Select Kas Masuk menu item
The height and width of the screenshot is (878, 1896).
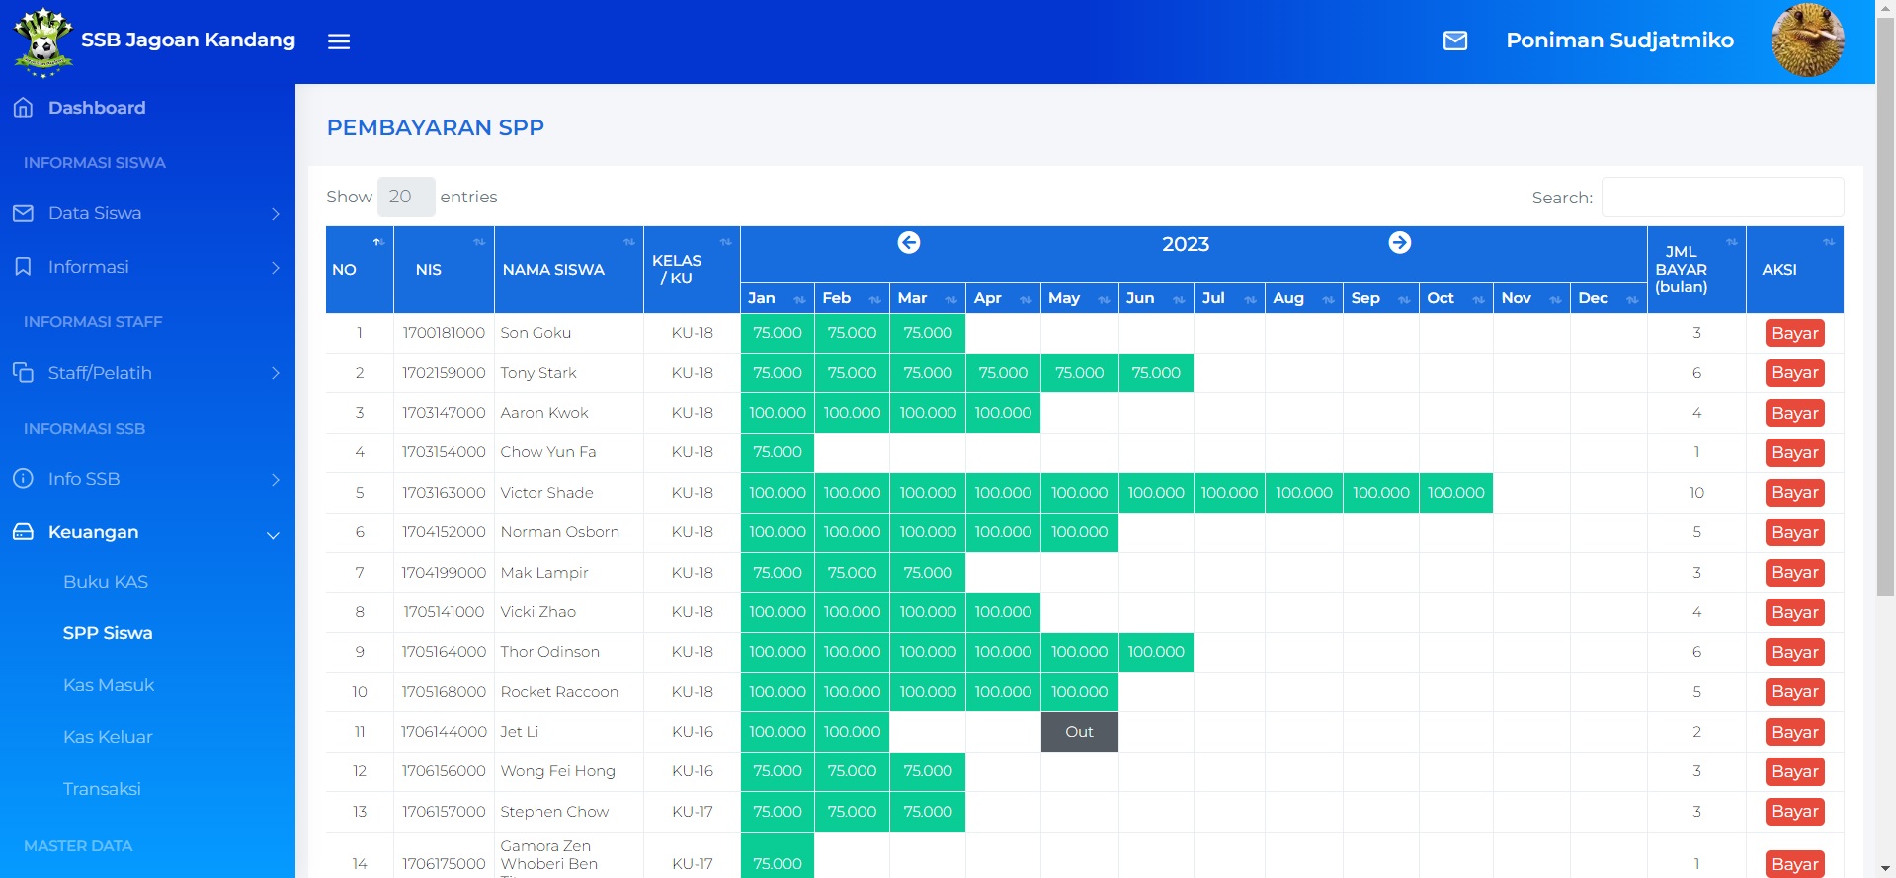[x=109, y=685]
